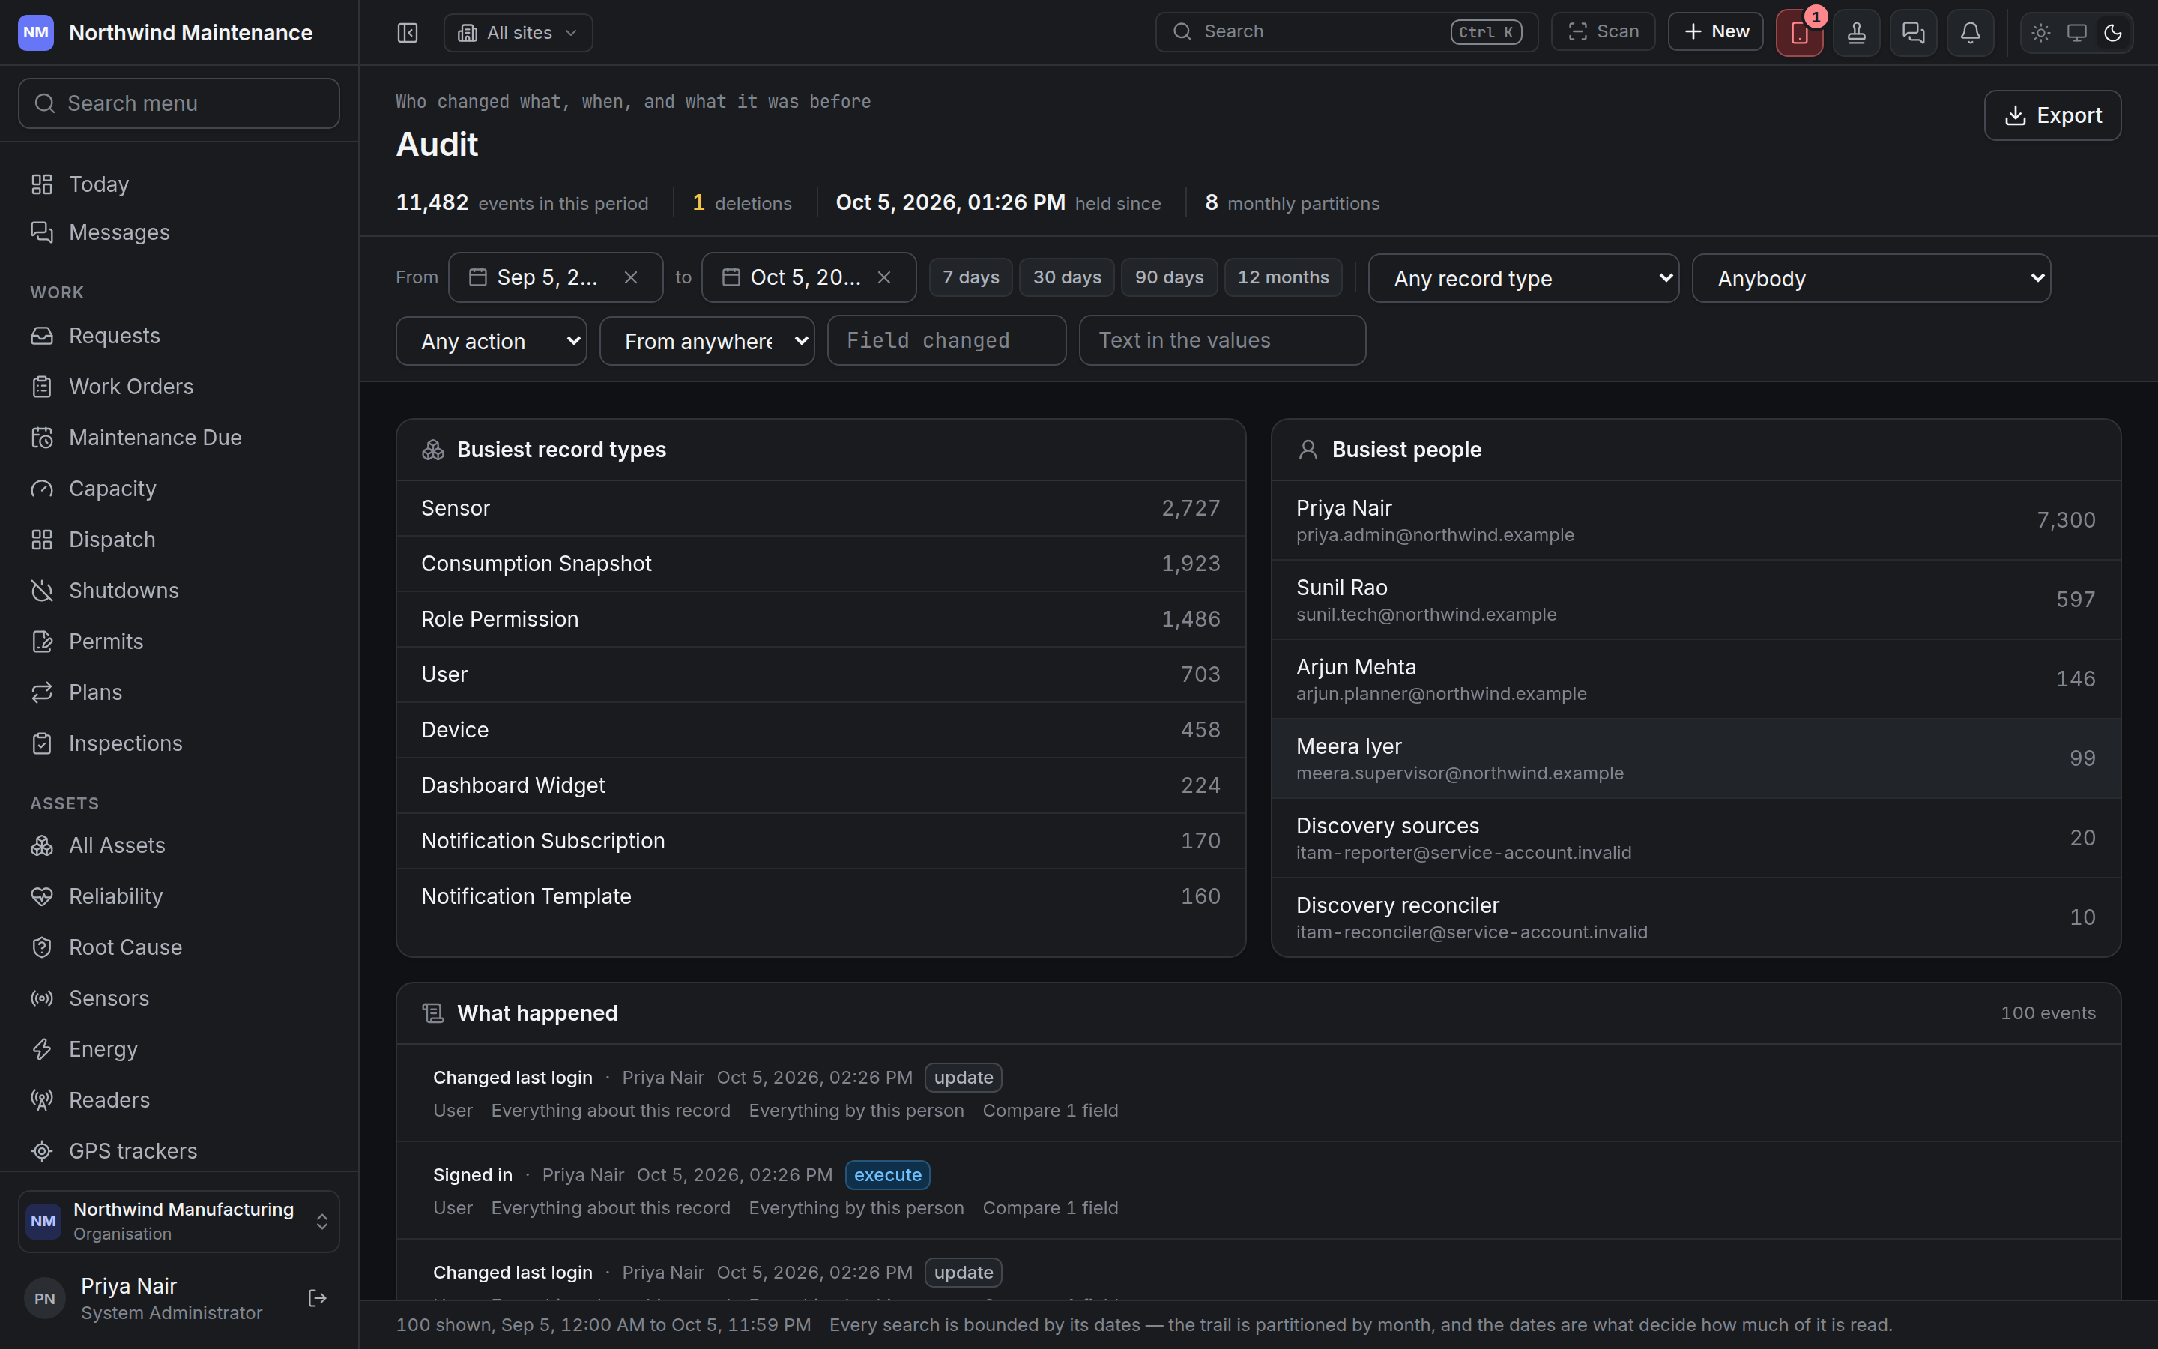2158x1349 pixels.
Task: Switch to dark theme moon icon
Action: [2112, 33]
